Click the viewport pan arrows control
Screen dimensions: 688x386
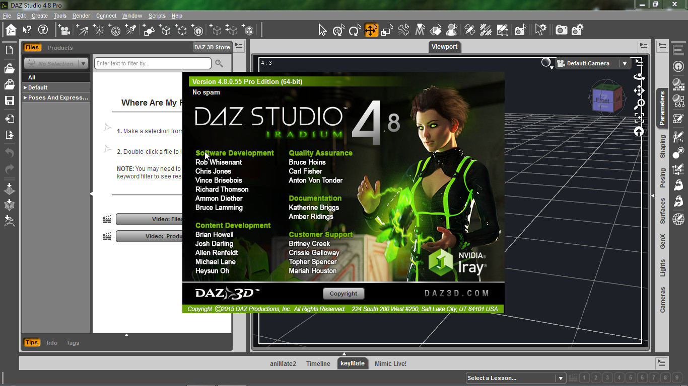click(x=639, y=90)
